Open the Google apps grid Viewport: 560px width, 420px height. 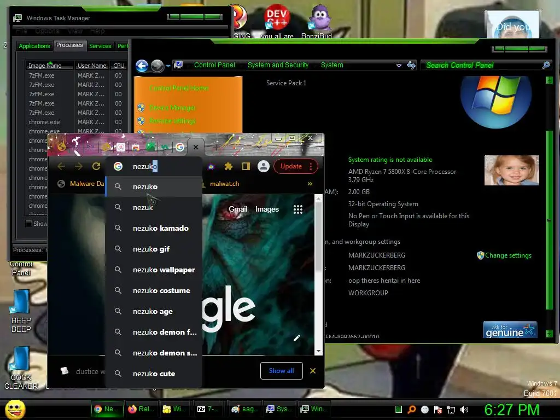(298, 209)
